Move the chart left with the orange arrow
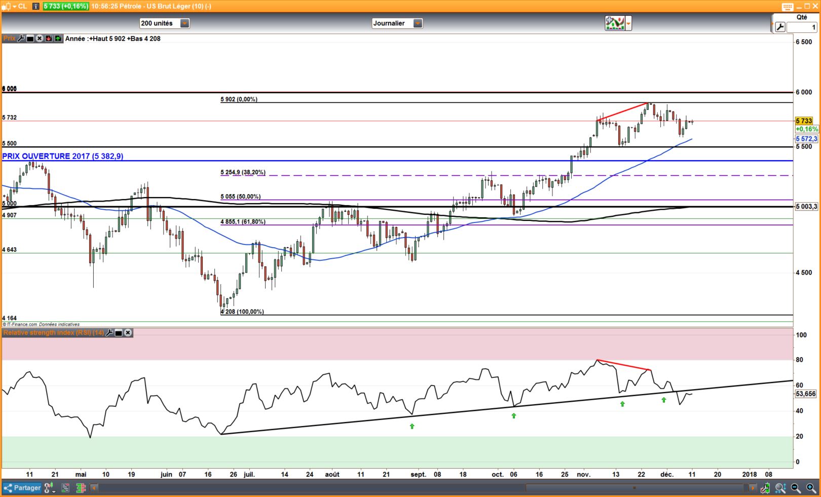The image size is (821, 497). pyautogui.click(x=94, y=488)
